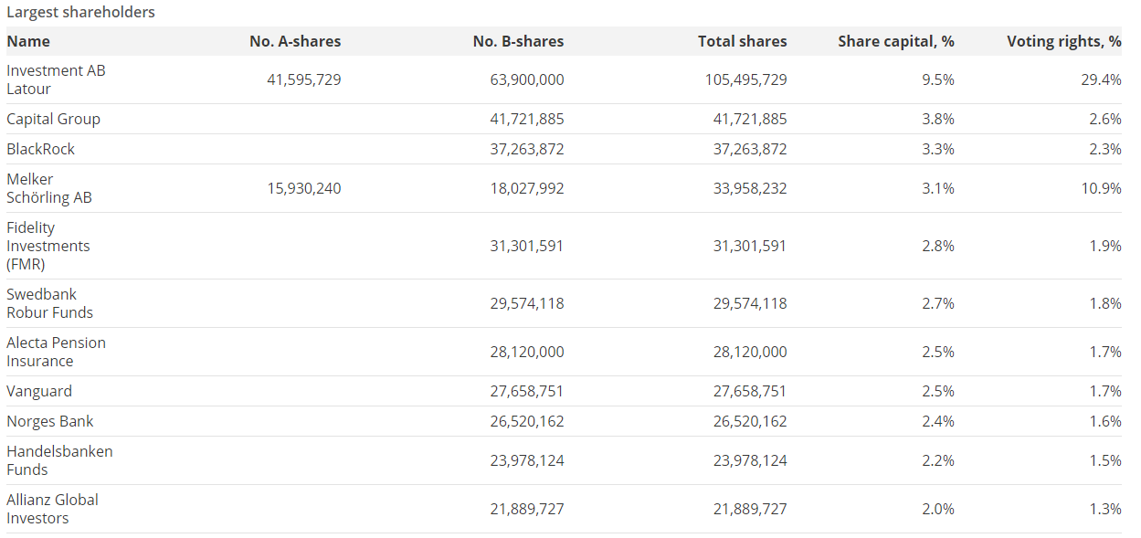This screenshot has height=538, width=1141.
Task: Select the Investment AB Latour row name
Action: [x=56, y=79]
